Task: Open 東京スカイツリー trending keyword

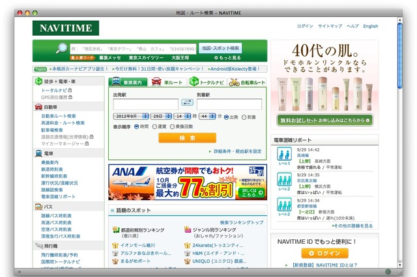Action: coord(146,58)
